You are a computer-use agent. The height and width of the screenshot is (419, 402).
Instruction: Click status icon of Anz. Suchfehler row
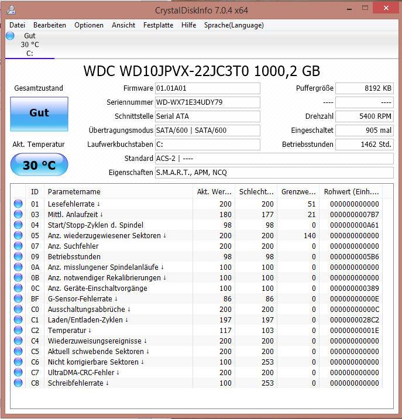click(x=18, y=246)
